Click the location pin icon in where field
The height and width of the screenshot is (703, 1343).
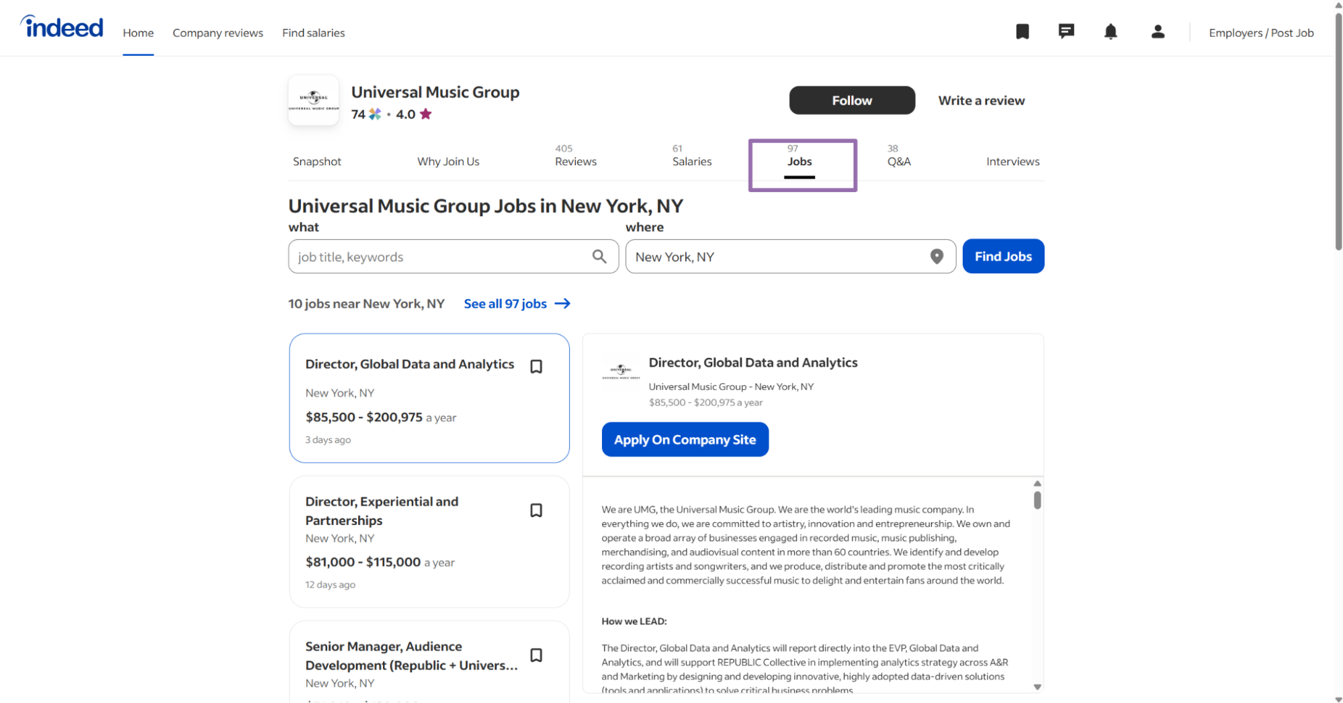tap(937, 256)
